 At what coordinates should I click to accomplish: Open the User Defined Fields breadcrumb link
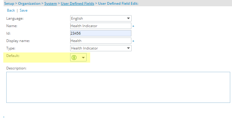click(77, 4)
